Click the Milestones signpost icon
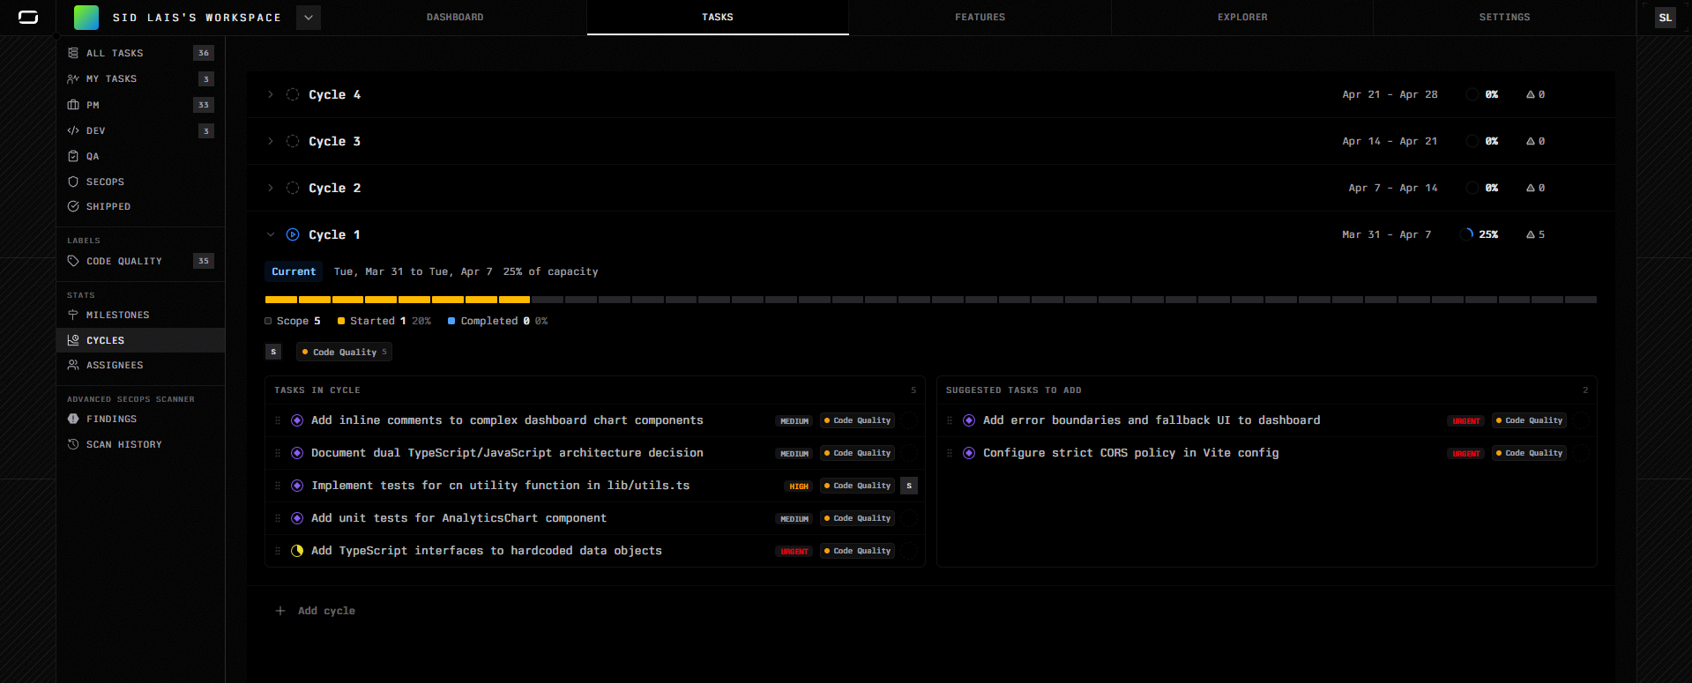1692x683 pixels. pyautogui.click(x=73, y=316)
